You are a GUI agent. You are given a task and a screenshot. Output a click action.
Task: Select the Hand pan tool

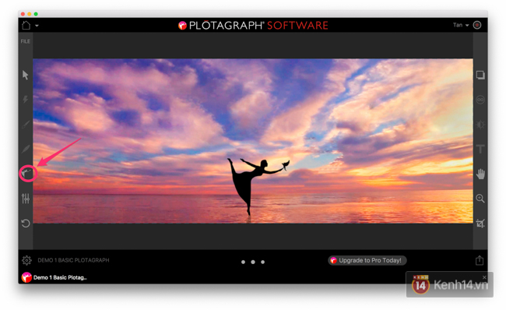(x=480, y=174)
